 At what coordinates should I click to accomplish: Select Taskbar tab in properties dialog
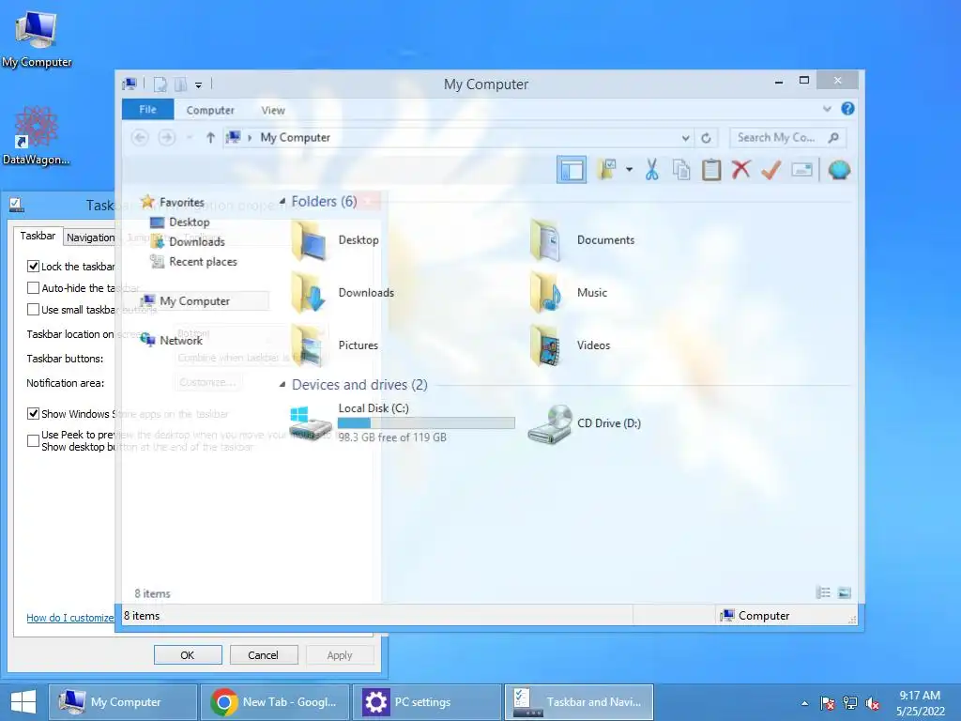38,236
